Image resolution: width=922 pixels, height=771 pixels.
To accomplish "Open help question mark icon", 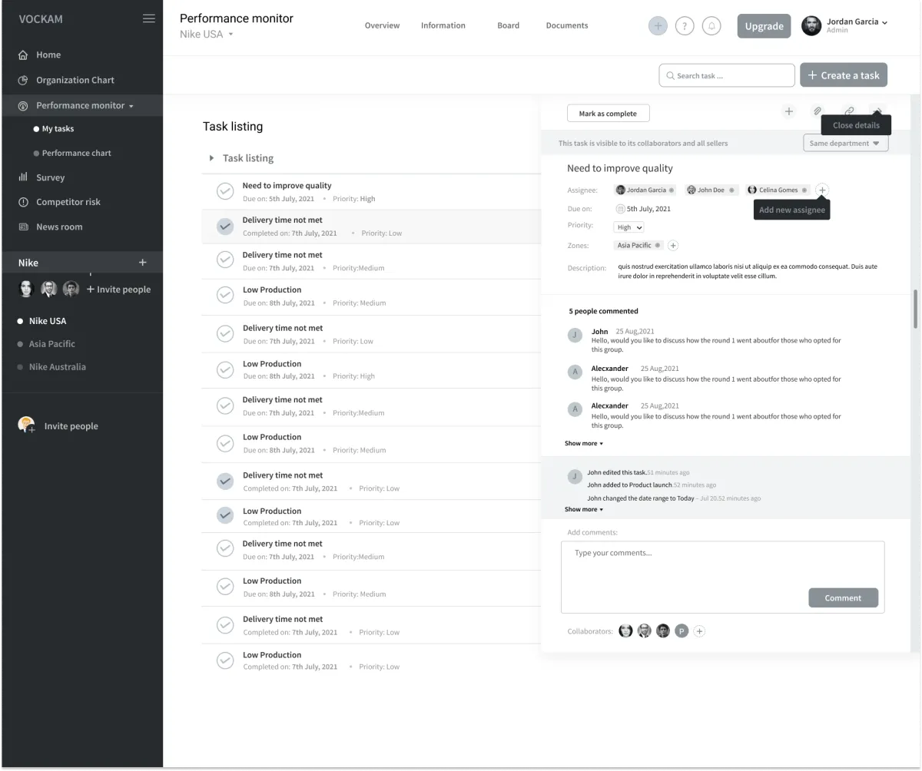I will (x=685, y=26).
